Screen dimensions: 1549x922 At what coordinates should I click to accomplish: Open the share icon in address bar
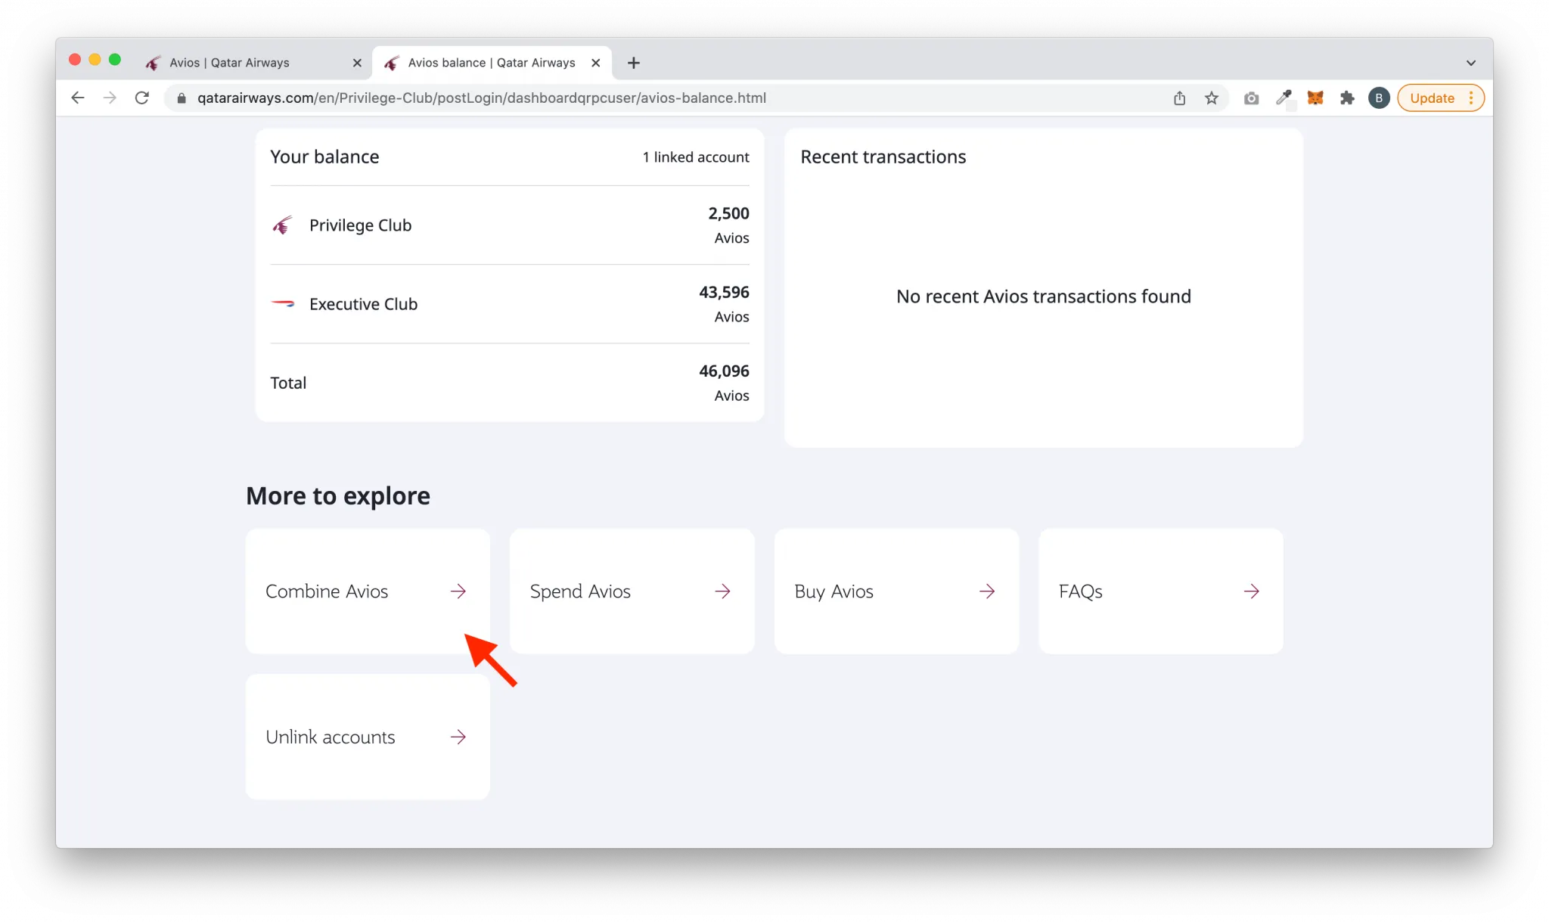click(x=1180, y=98)
